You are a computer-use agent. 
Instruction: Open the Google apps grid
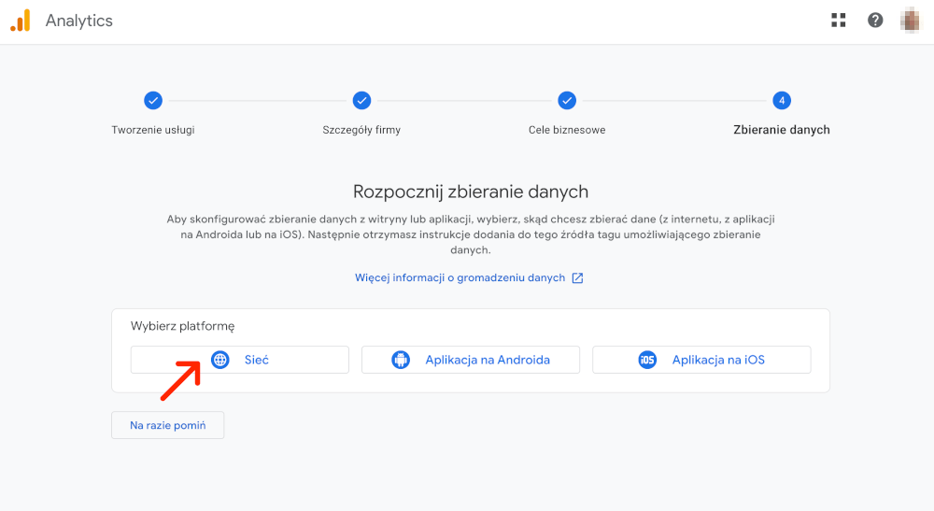click(838, 21)
